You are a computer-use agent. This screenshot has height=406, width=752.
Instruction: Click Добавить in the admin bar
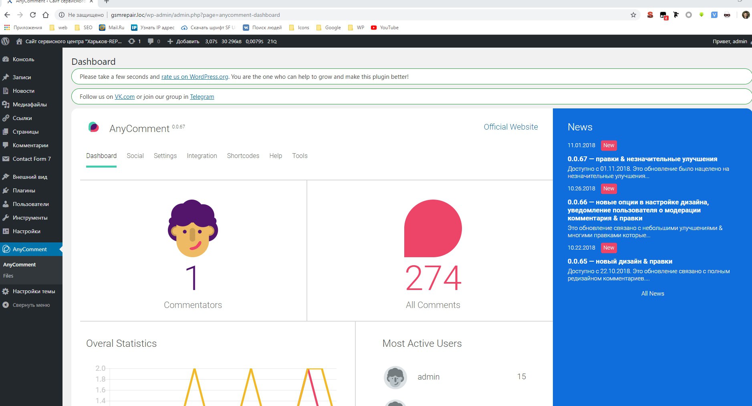183,41
